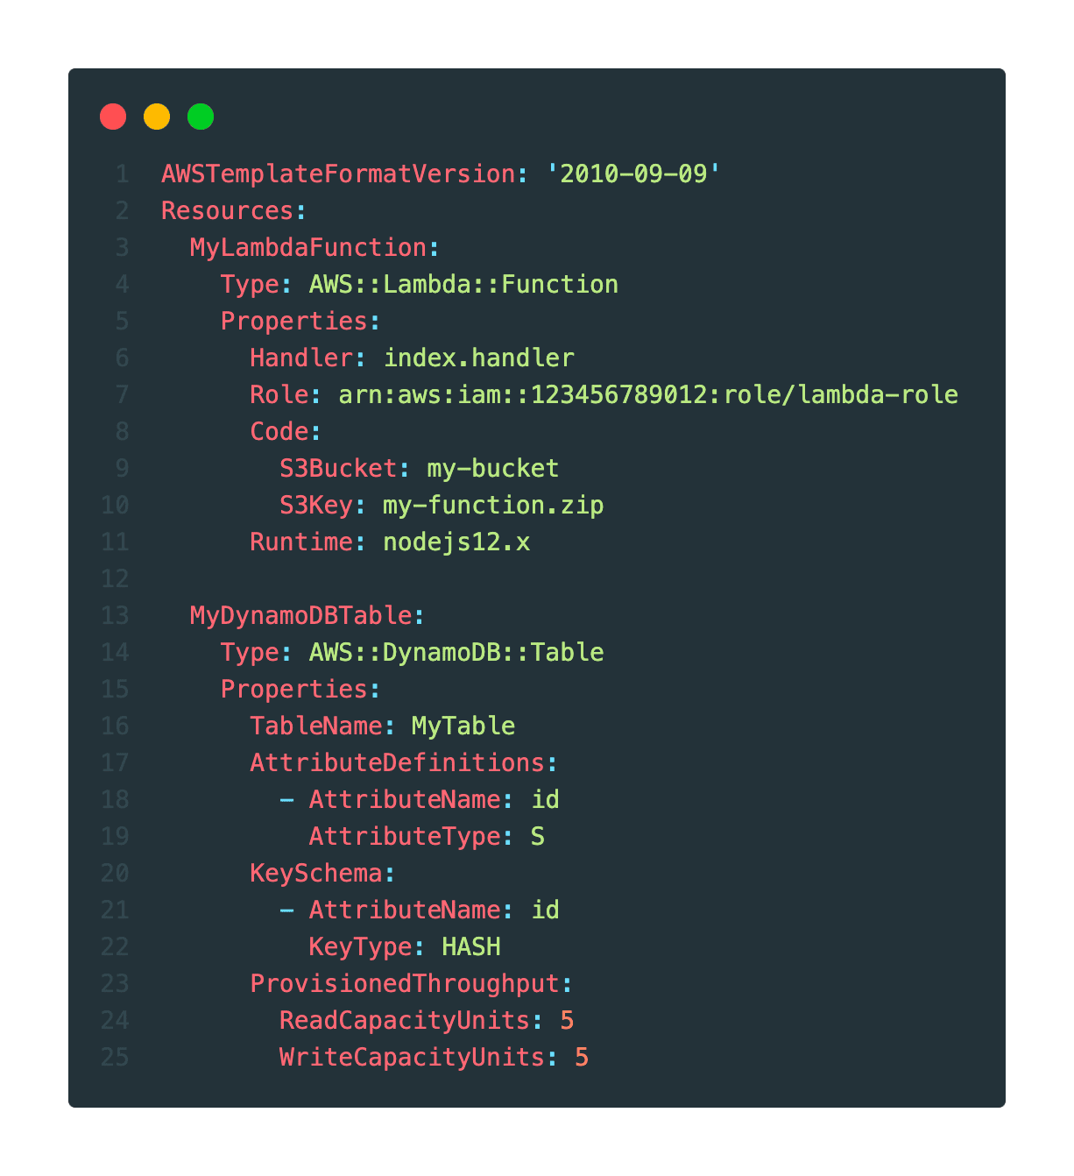Click the nodejs12.x runtime value
Image resolution: width=1074 pixels, height=1176 pixels.
click(456, 542)
